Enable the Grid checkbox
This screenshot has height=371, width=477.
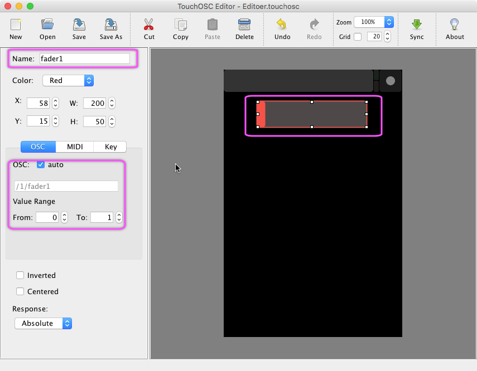[358, 37]
